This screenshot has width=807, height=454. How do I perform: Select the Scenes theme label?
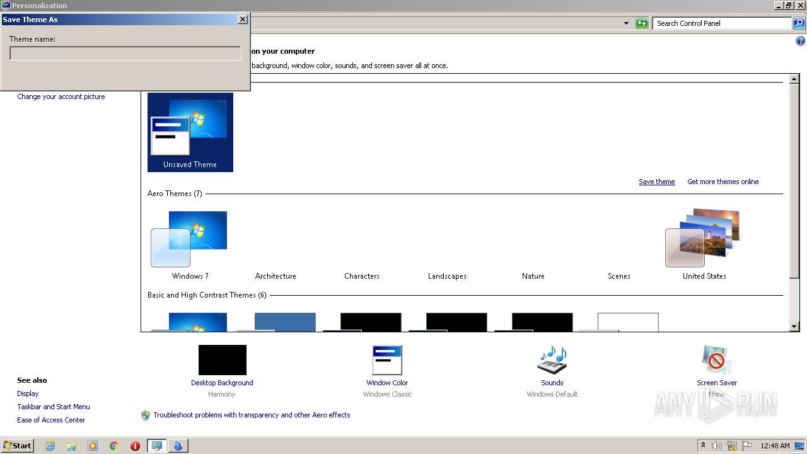[x=619, y=276]
